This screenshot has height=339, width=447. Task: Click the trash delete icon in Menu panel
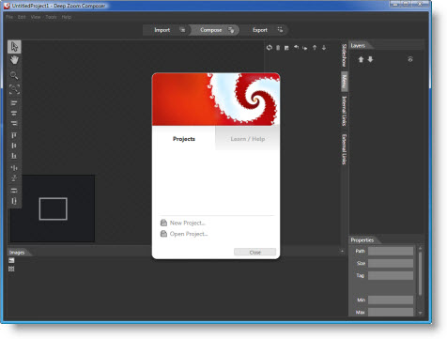[x=278, y=48]
